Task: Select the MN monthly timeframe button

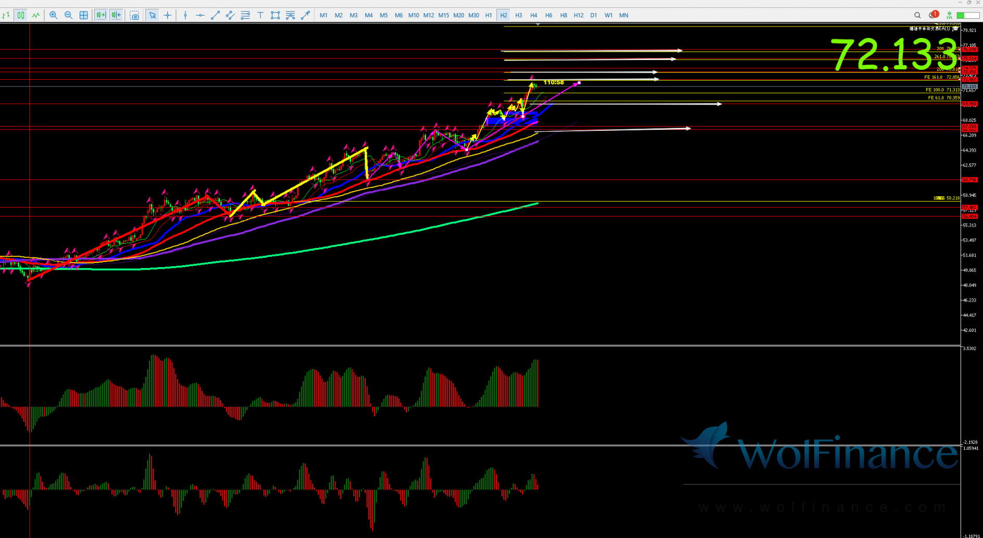Action: (x=624, y=15)
